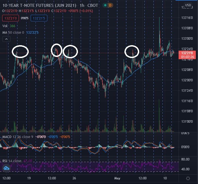Click the 133'00'0 price axis label

pos(187,39)
